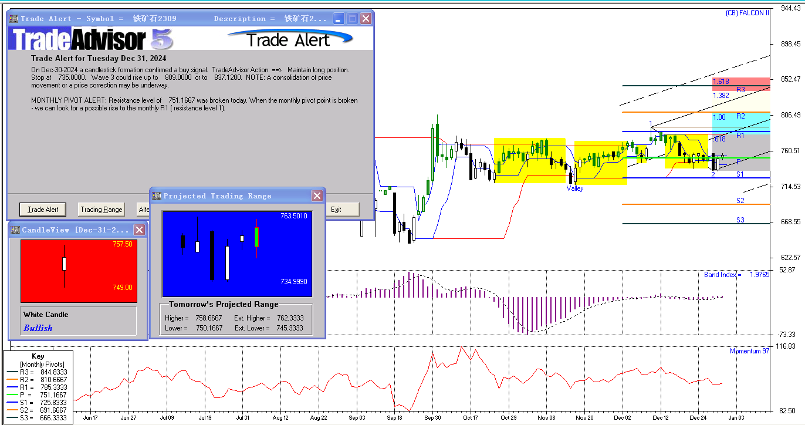Click the [Monthly Pivots] key heading
This screenshot has width=805, height=425.
point(41,365)
